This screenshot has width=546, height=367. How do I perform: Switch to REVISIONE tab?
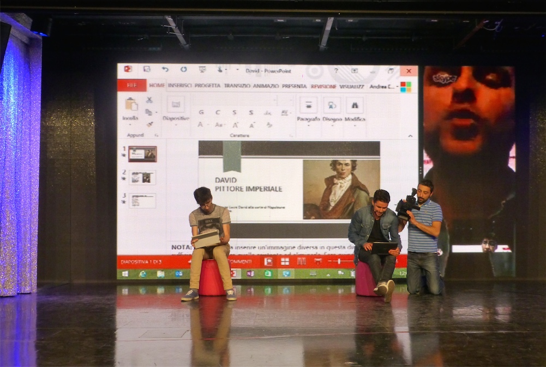323,86
